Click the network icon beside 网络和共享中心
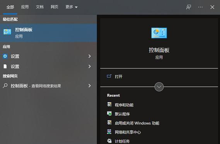This screenshot has height=144, width=220. coord(109,132)
